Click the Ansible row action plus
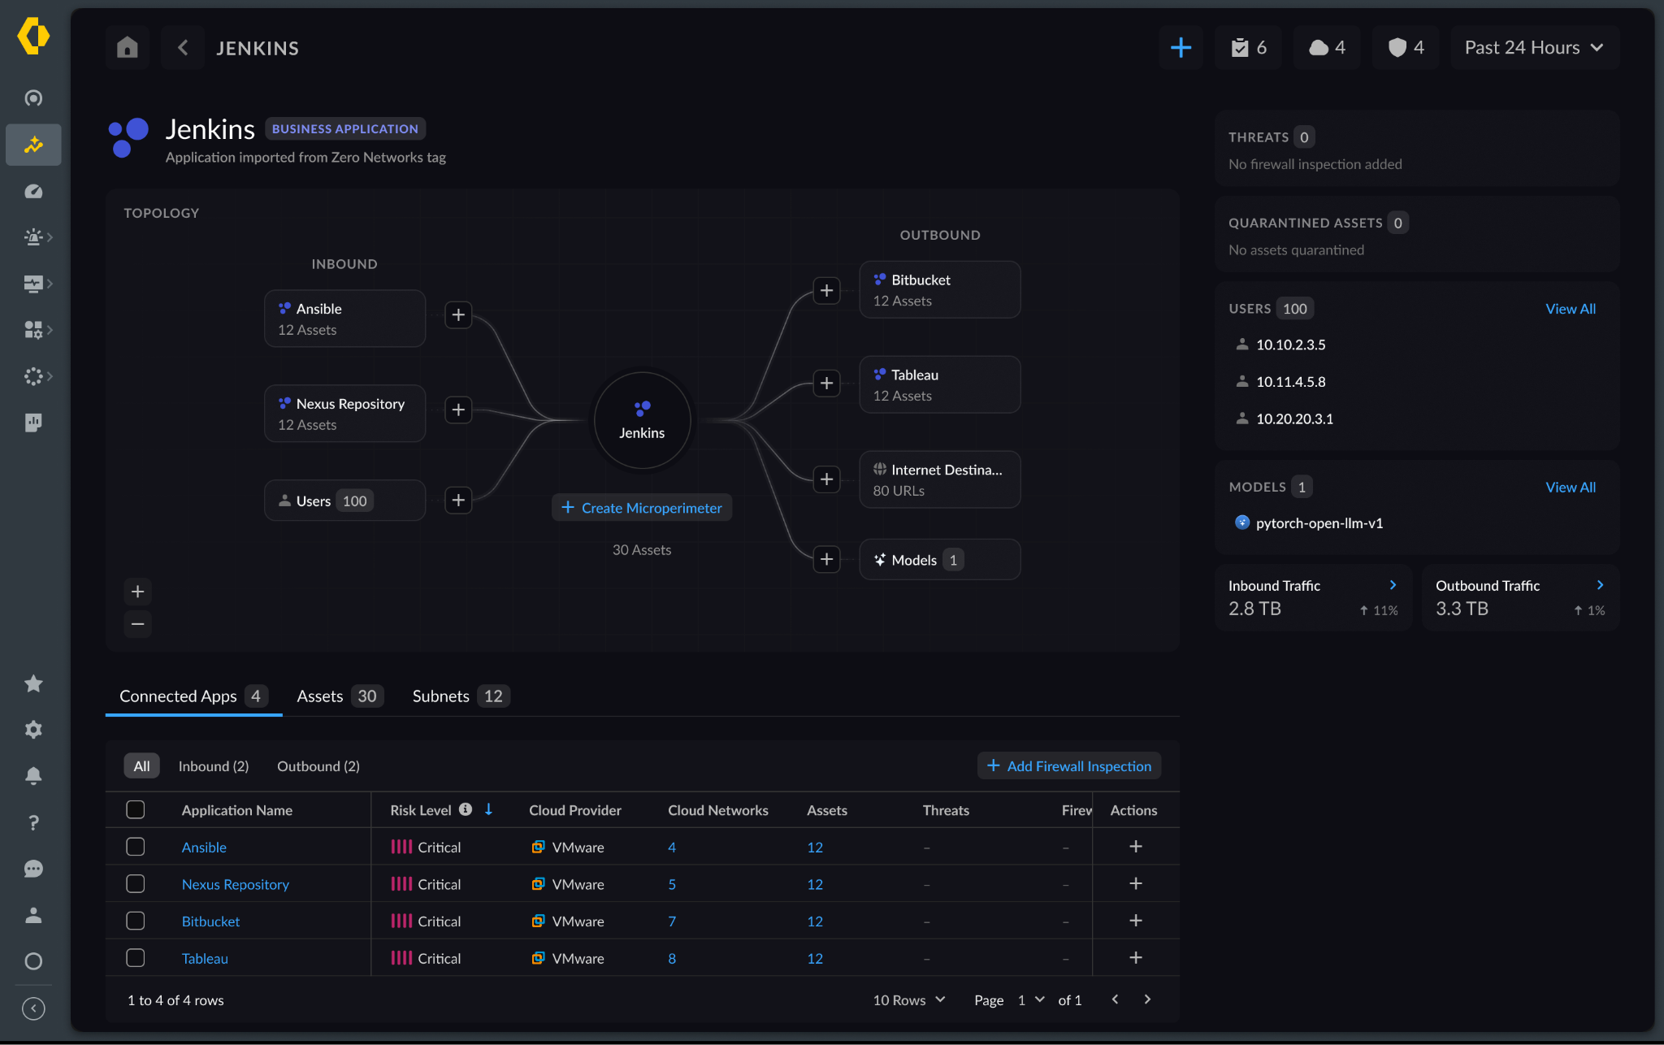The image size is (1664, 1045). (1136, 847)
